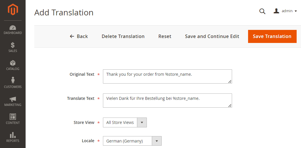
Task: Open the Store View dropdown arrow
Action: tap(142, 122)
